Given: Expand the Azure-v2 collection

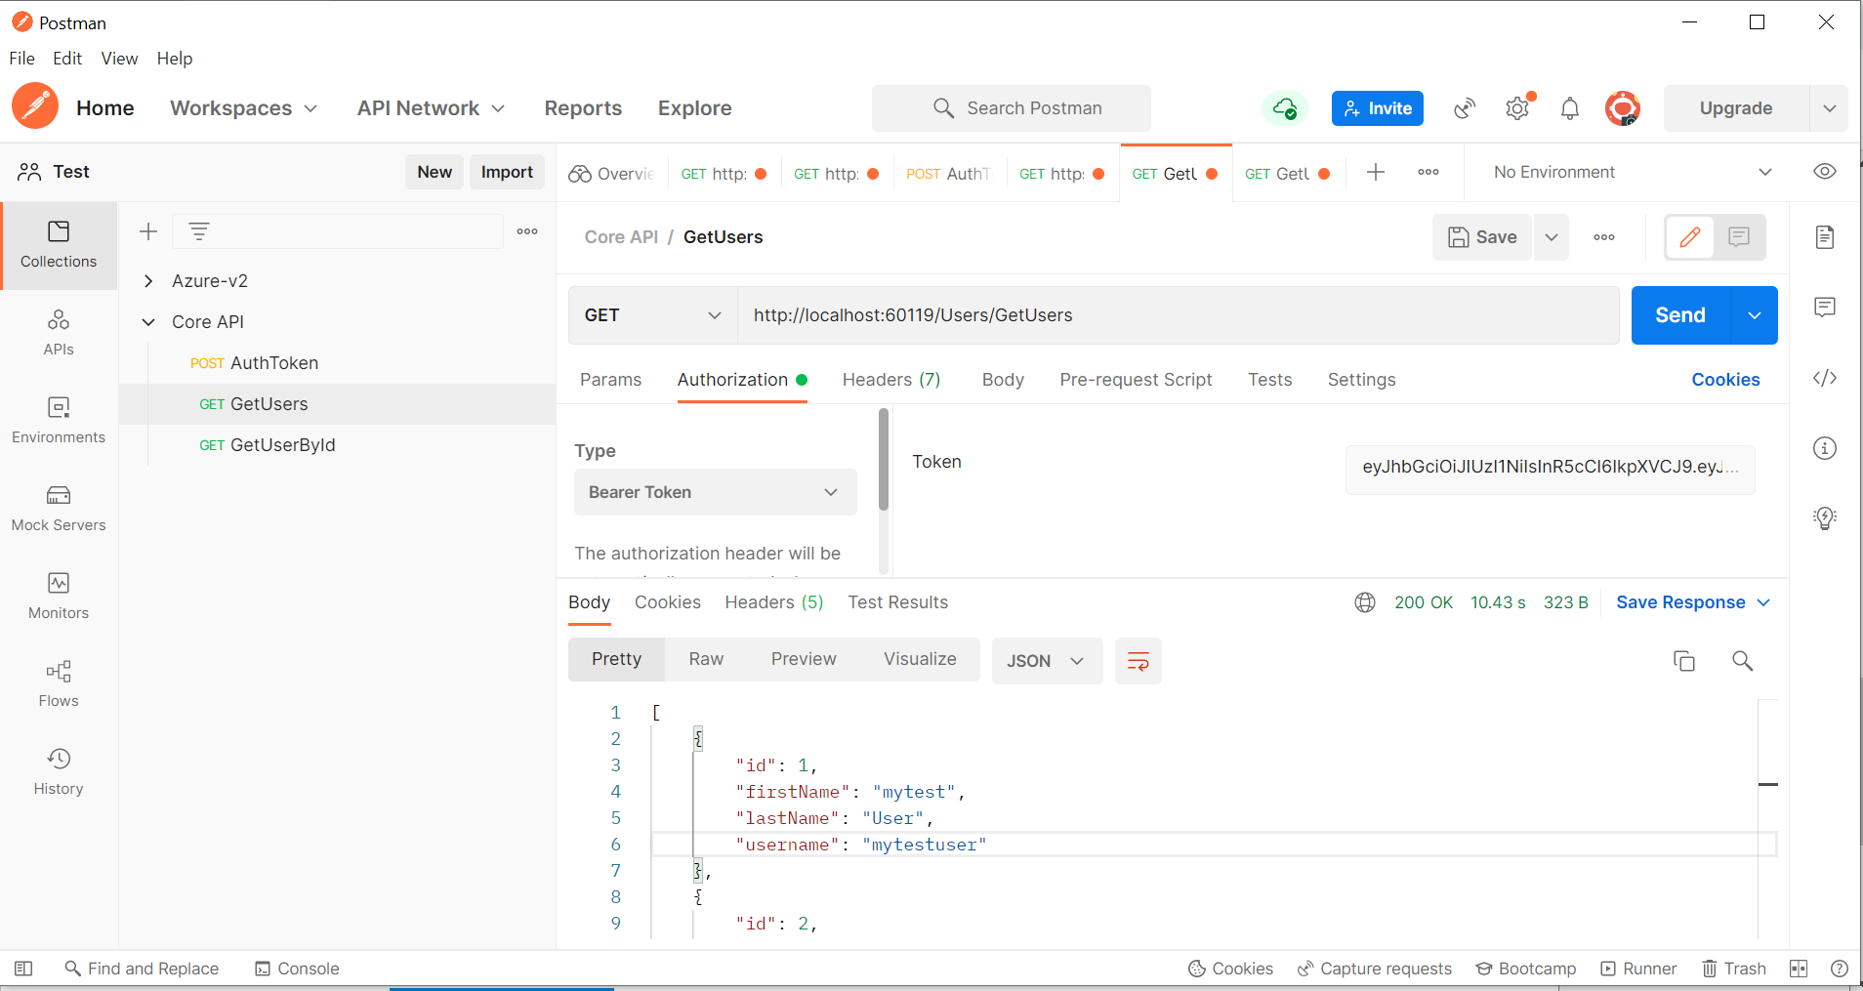Looking at the screenshot, I should [x=148, y=281].
